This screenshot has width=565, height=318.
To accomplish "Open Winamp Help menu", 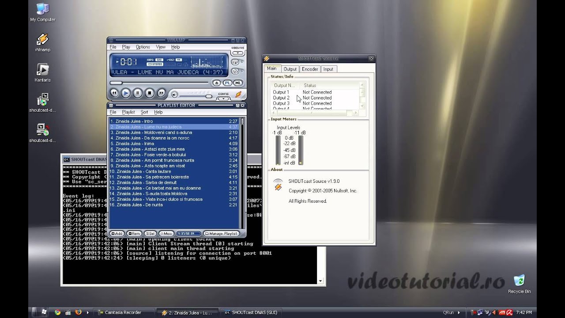I will (x=175, y=47).
